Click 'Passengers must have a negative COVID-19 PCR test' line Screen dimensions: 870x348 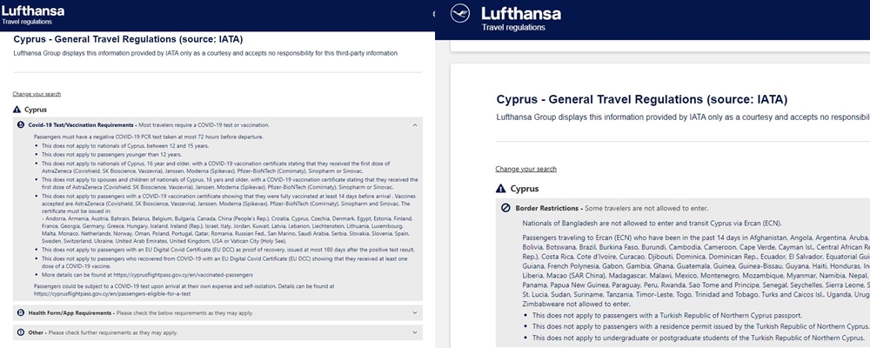coord(148,137)
